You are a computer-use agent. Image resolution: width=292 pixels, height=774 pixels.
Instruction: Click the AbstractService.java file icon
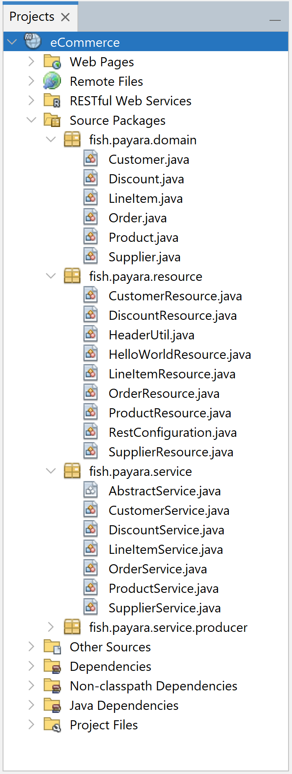click(91, 491)
